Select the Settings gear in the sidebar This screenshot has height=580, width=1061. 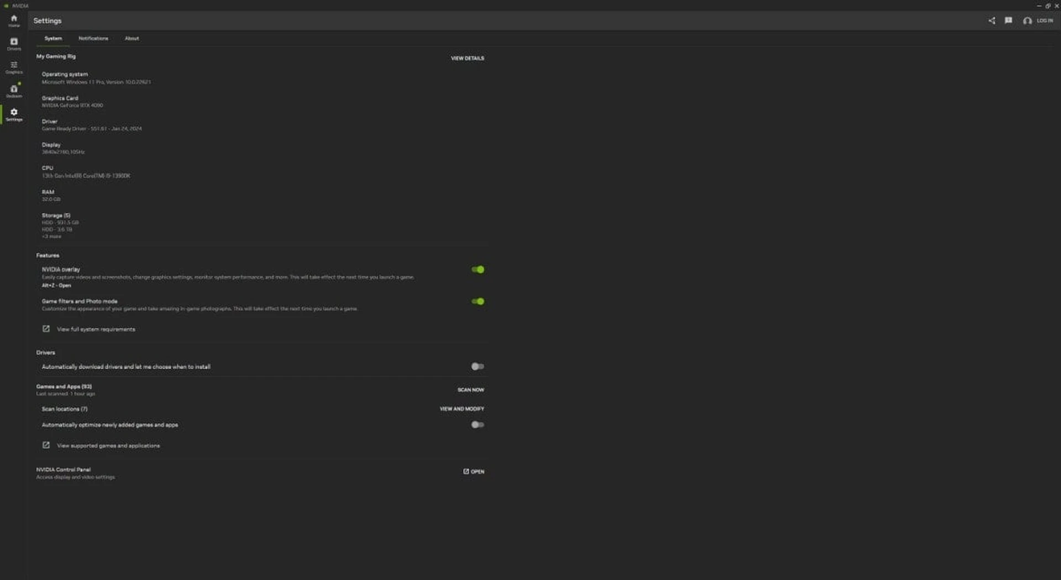click(x=14, y=114)
